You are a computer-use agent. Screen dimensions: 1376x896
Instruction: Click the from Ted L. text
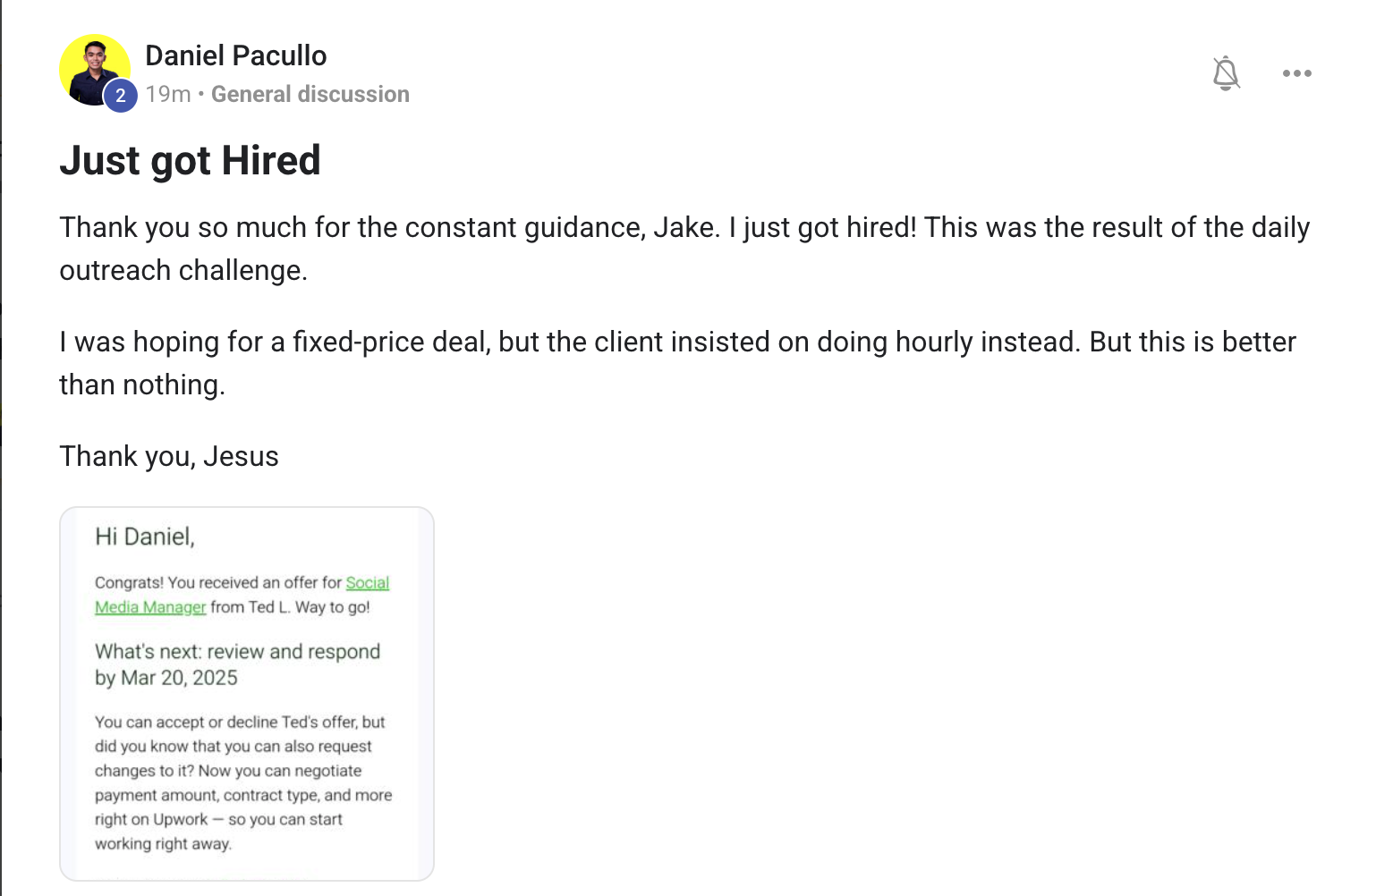coord(268,606)
